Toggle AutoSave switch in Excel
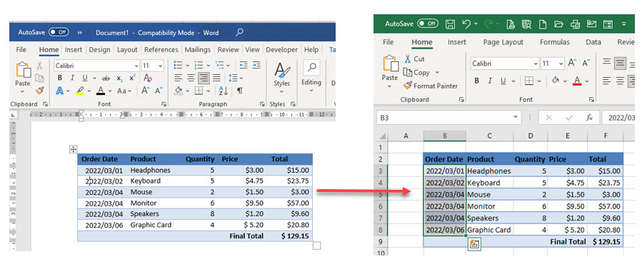Image resolution: width=642 pixels, height=269 pixels. (428, 24)
